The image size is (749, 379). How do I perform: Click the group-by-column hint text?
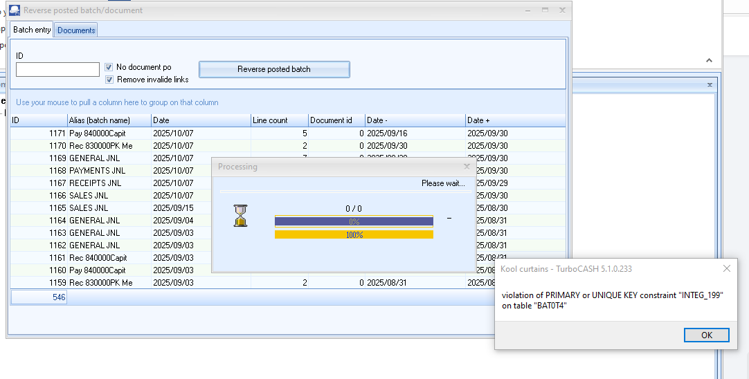[117, 102]
